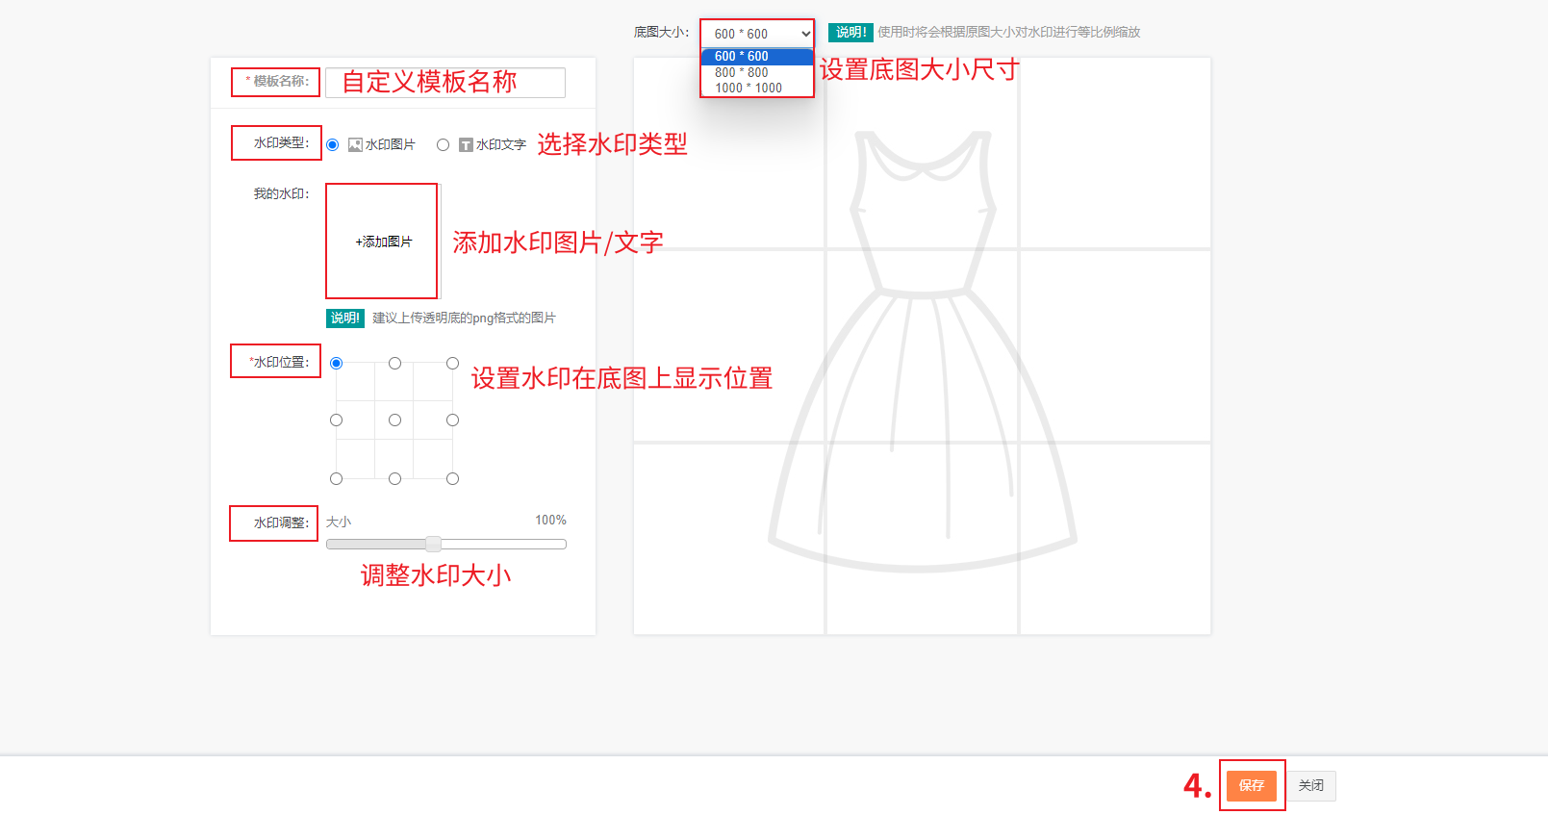Click the orange 保存 save button
1548x815 pixels.
[x=1252, y=785]
